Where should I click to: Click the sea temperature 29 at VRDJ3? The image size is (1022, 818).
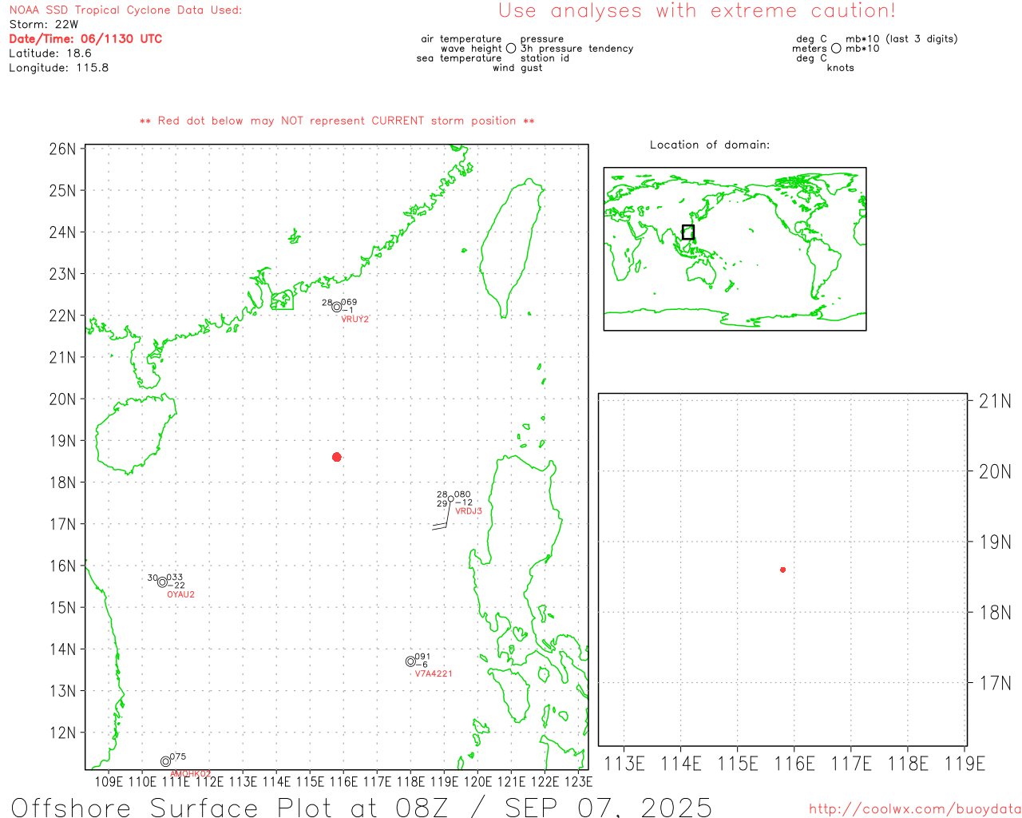click(x=442, y=503)
